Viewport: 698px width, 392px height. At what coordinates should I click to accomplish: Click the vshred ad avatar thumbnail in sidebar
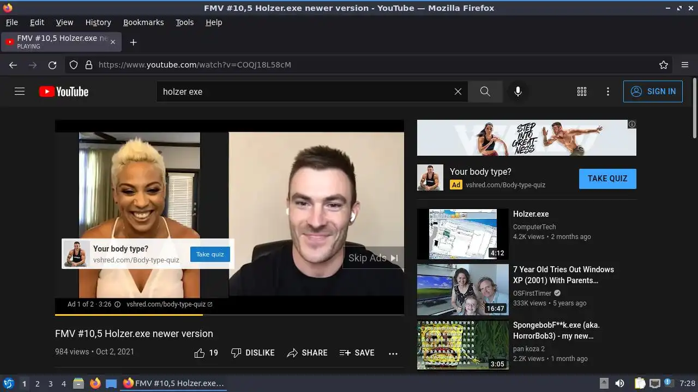(x=430, y=177)
